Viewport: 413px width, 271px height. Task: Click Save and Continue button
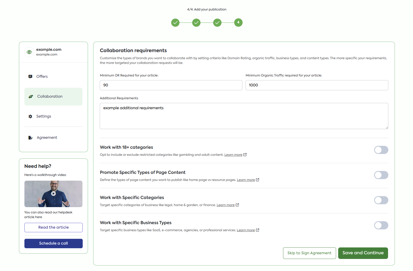363,253
